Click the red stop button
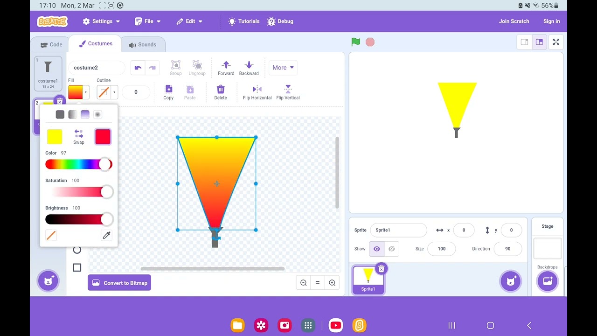Viewport: 597px width, 336px height. pos(370,42)
